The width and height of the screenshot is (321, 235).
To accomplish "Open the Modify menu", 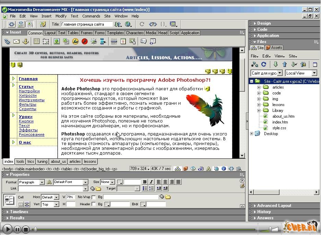I will 61,16.
